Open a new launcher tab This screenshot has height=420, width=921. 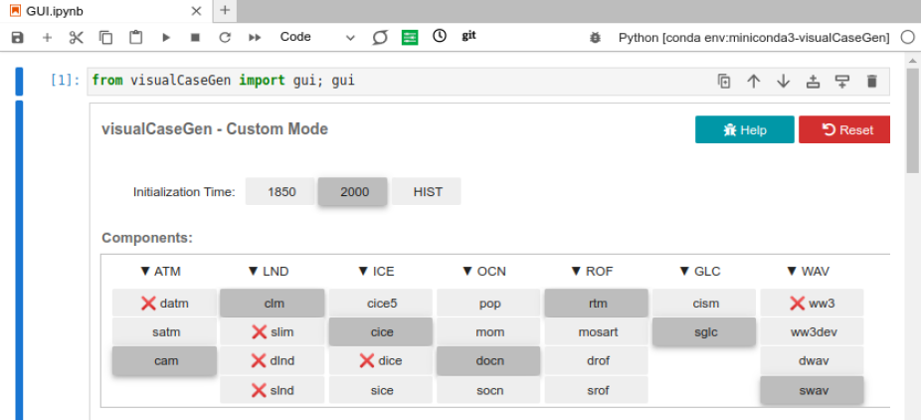pos(225,10)
